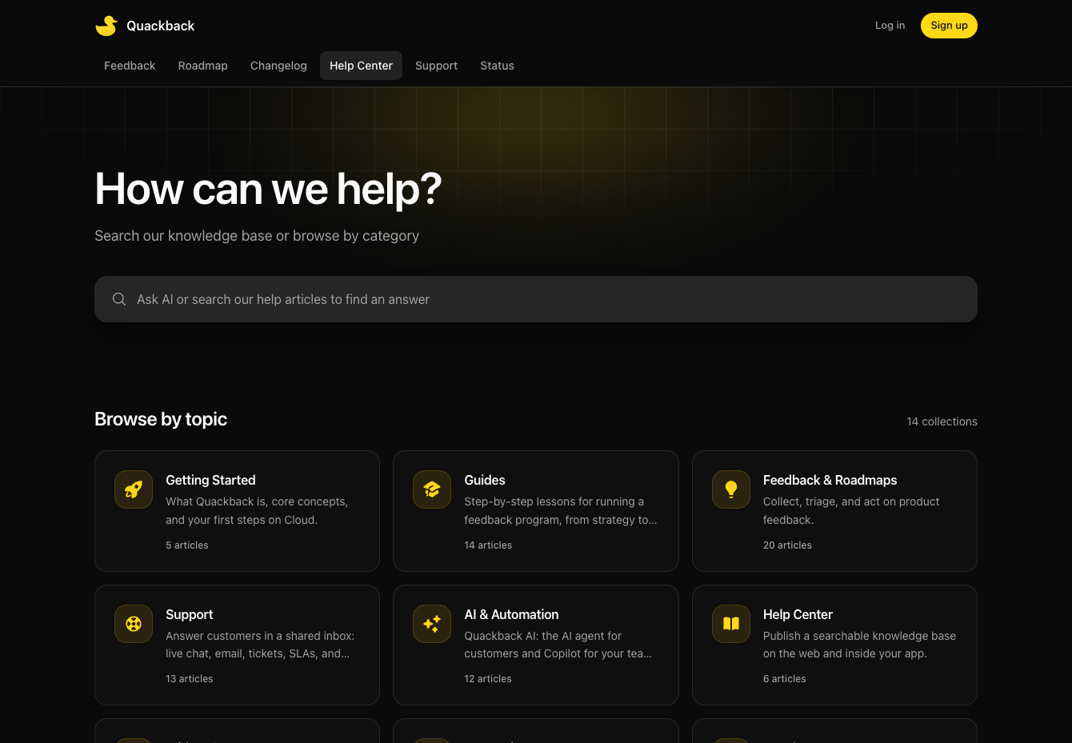This screenshot has width=1072, height=743.
Task: Click the '6 articles' label
Action: 785,679
